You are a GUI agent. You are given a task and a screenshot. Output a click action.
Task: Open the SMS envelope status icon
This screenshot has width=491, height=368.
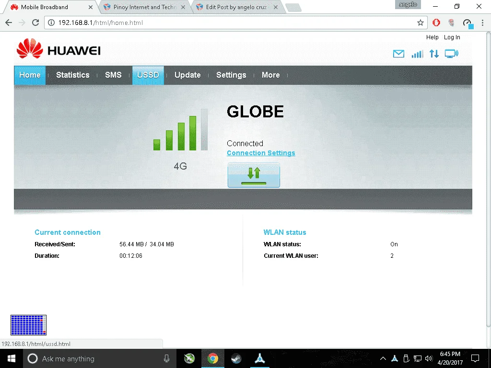[x=398, y=54]
